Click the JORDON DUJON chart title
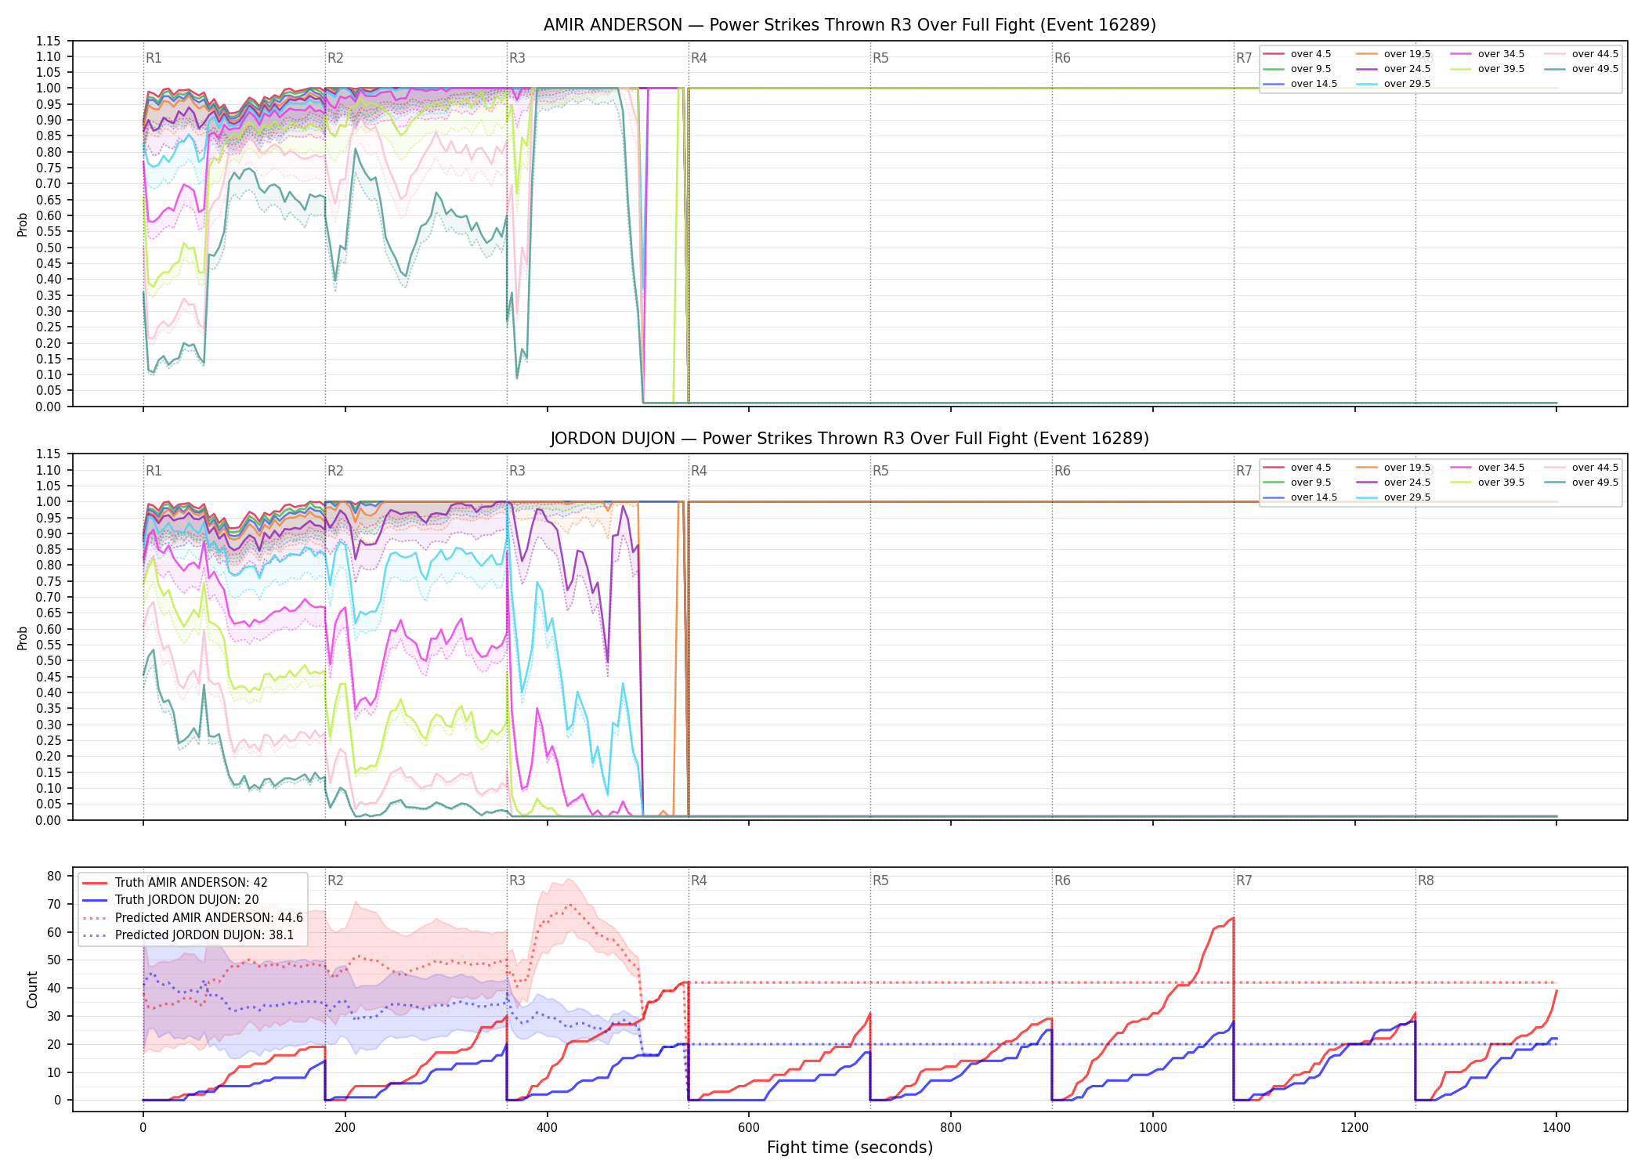The width and height of the screenshot is (1645, 1175). click(x=850, y=439)
